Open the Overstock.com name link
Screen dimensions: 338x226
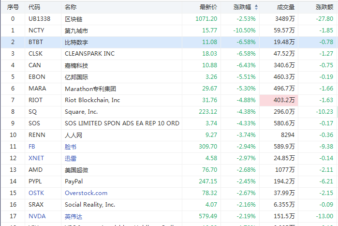86,193
